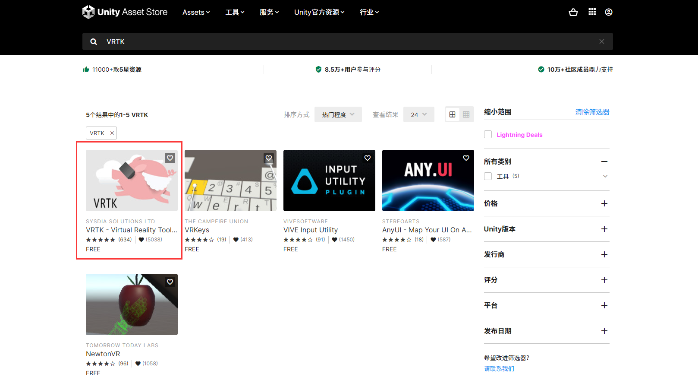Favorite the AnyUI asset with heart icon
698x377 pixels.
(x=466, y=158)
